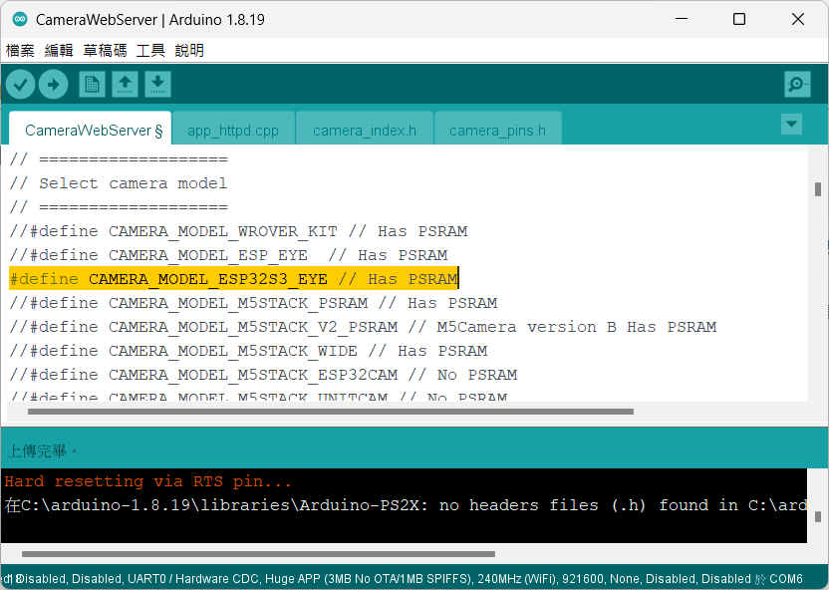Click the console horizontal scrollbar
This screenshot has height=590, width=829.
[258, 554]
